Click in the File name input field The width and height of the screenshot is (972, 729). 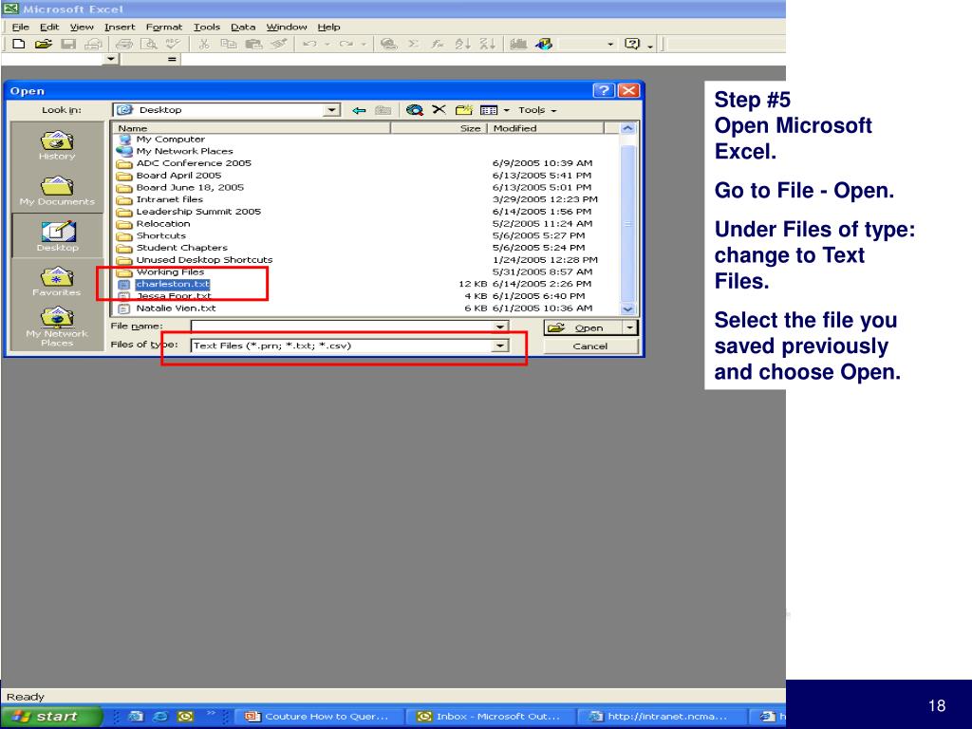(342, 327)
